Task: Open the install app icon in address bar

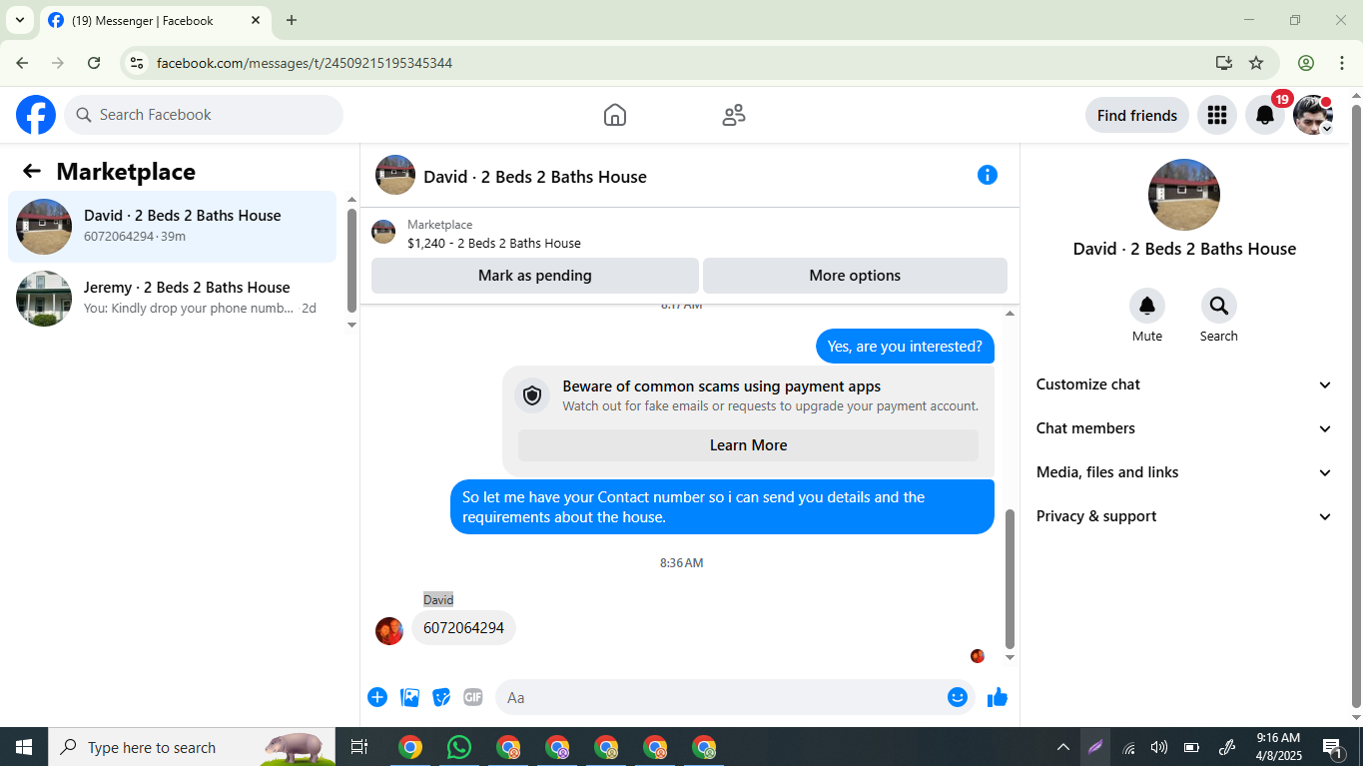Action: pos(1223,63)
